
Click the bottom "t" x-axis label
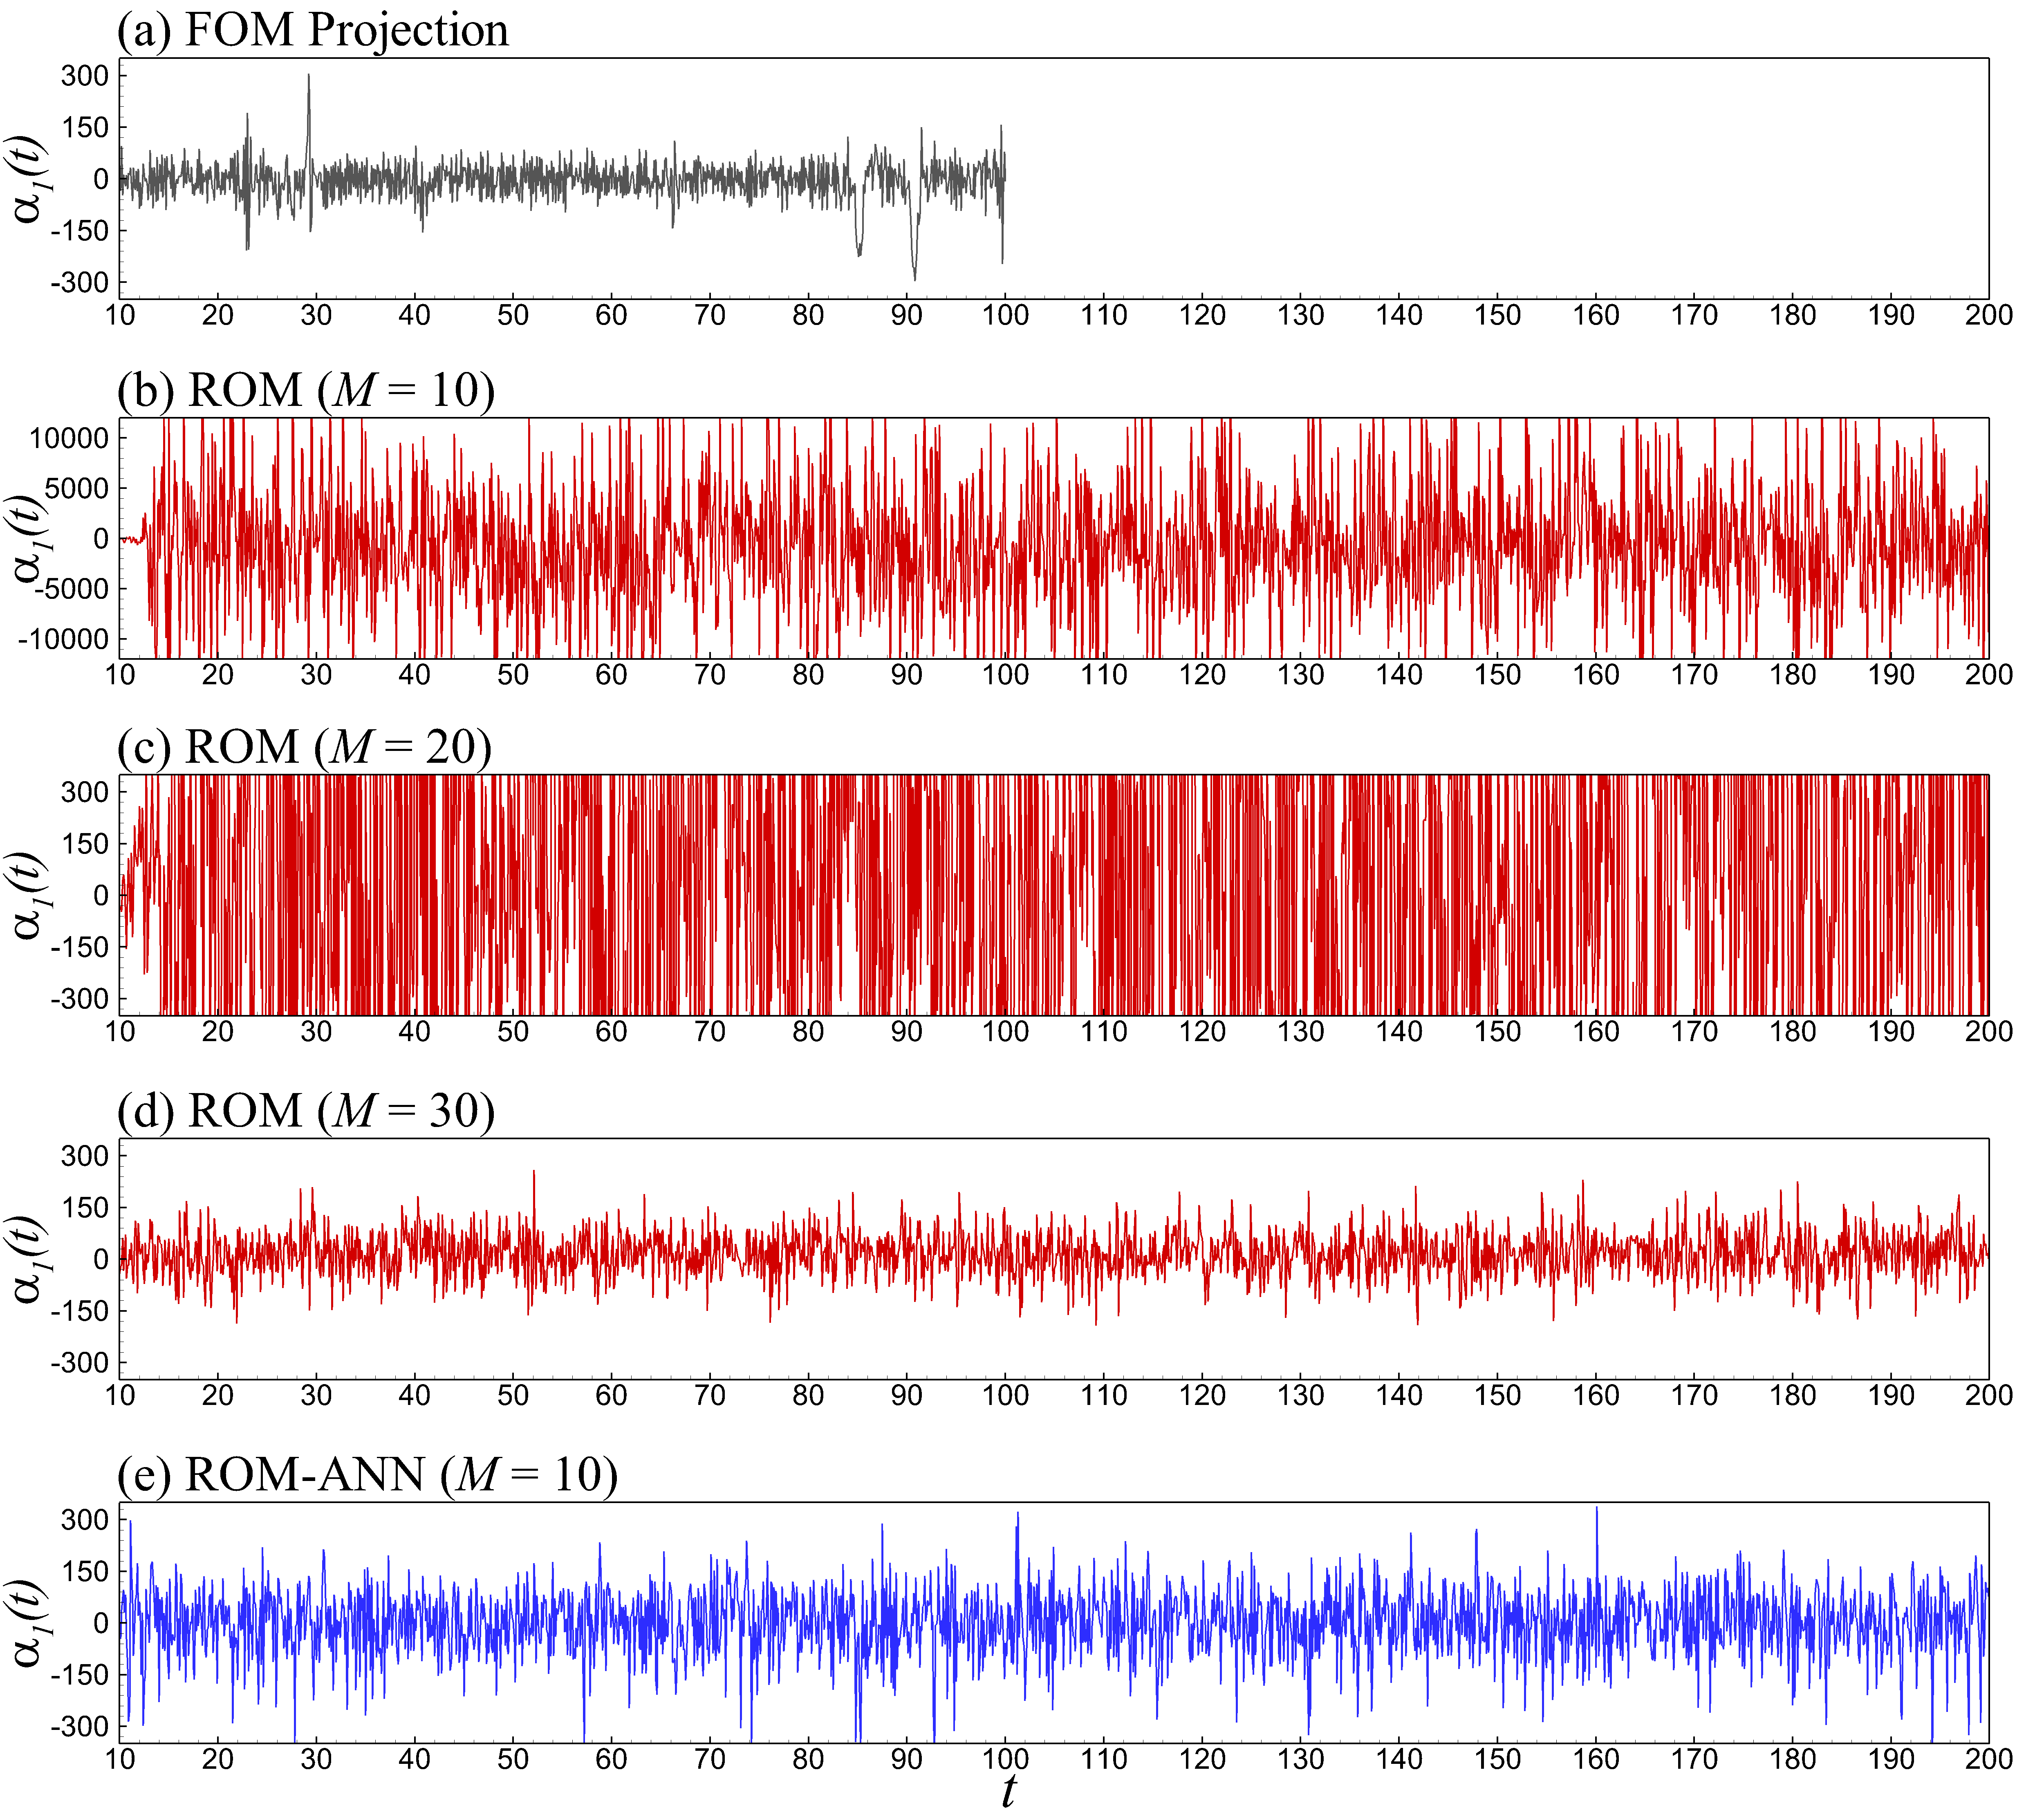tap(1009, 1790)
